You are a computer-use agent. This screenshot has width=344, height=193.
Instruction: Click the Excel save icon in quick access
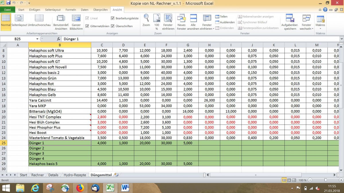click(8, 3)
